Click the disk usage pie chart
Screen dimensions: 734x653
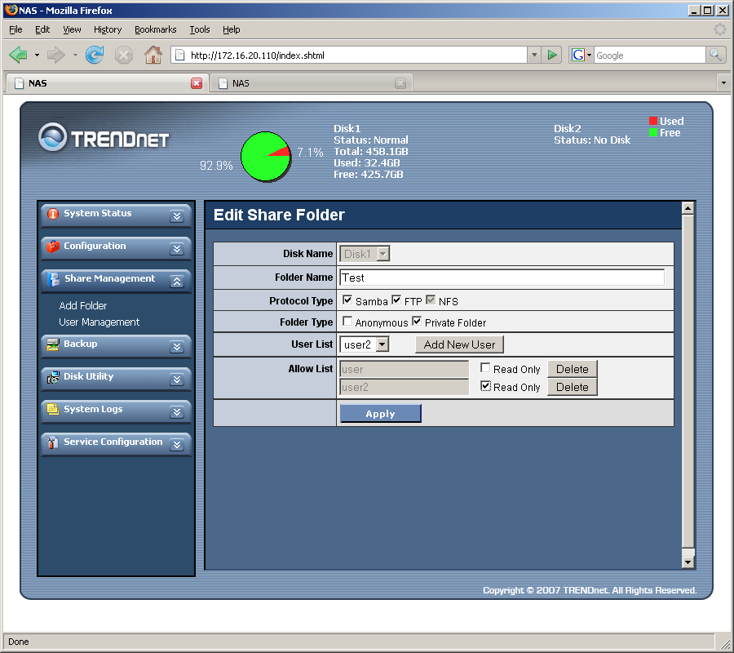point(266,157)
